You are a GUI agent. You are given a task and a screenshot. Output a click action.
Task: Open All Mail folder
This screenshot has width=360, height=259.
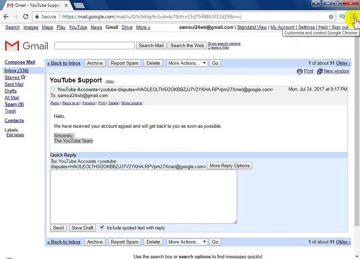(x=12, y=97)
